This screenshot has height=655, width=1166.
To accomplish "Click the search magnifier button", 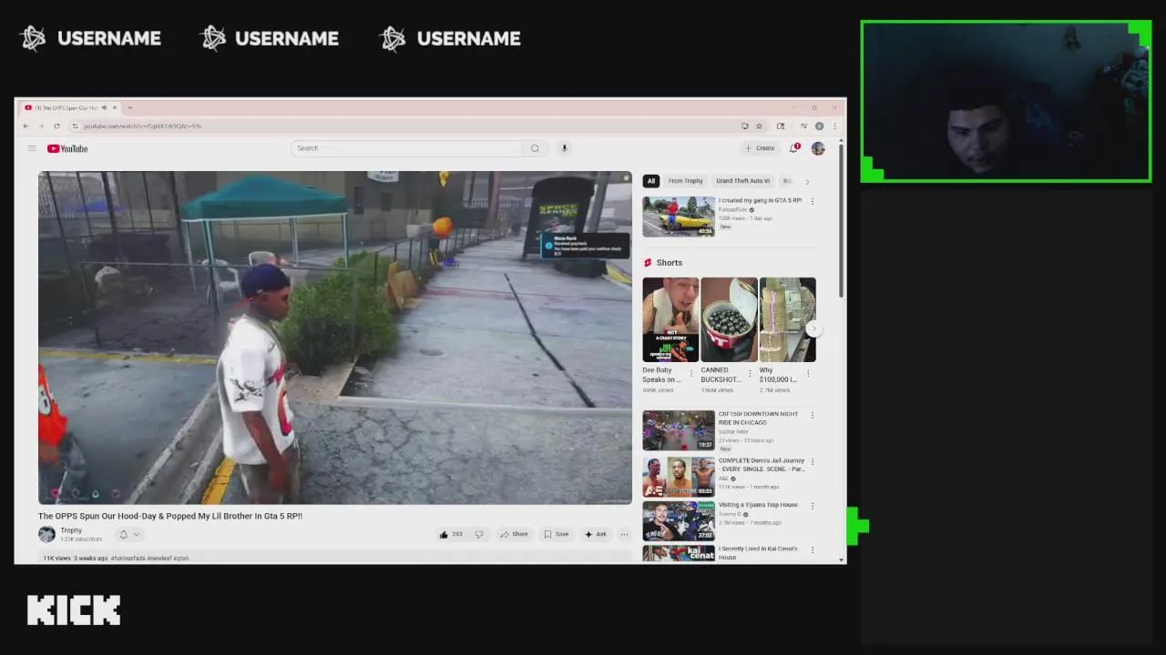I will (x=535, y=148).
